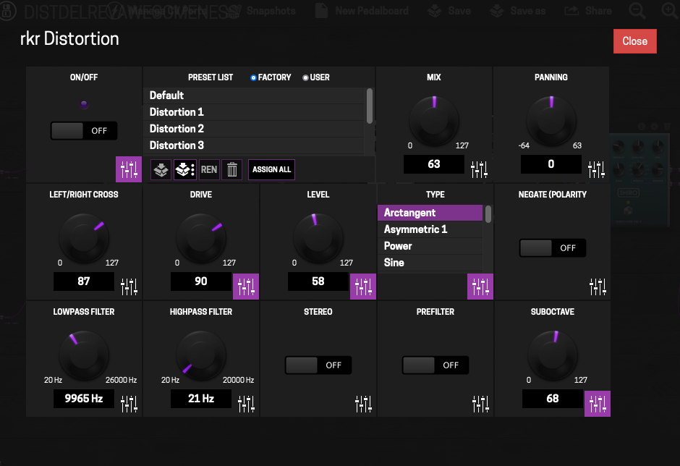Screen dimensions: 680x466
Task: Open the Level parameter addressing icon
Action: point(363,287)
